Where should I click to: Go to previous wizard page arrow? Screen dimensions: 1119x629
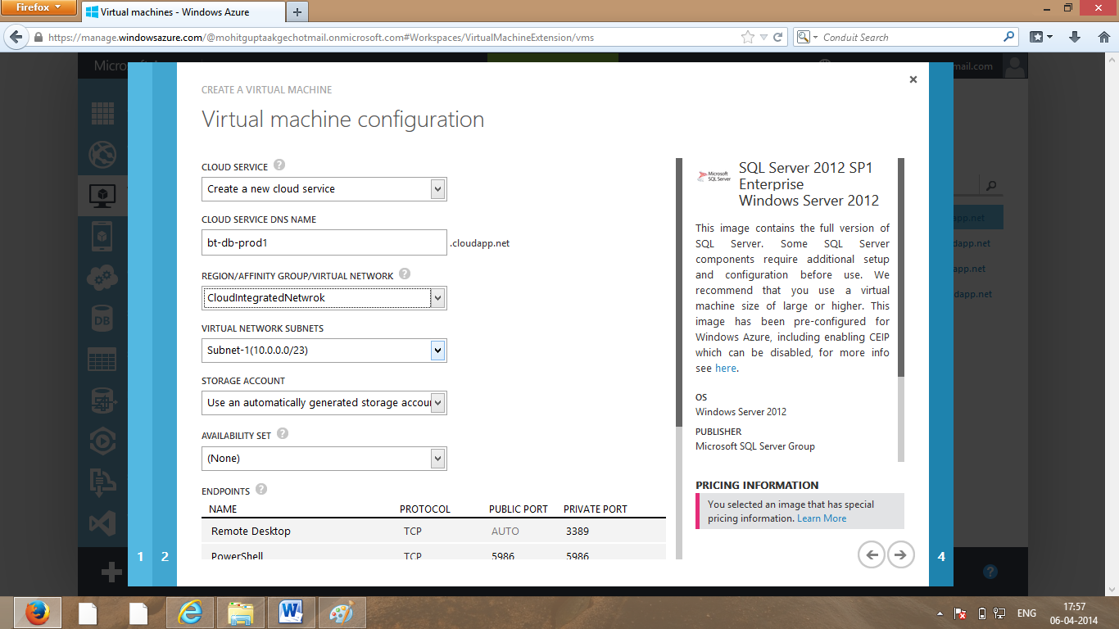(x=872, y=554)
